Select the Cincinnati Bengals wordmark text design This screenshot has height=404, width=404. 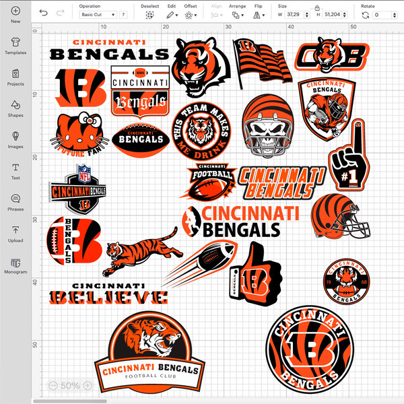click(x=109, y=49)
